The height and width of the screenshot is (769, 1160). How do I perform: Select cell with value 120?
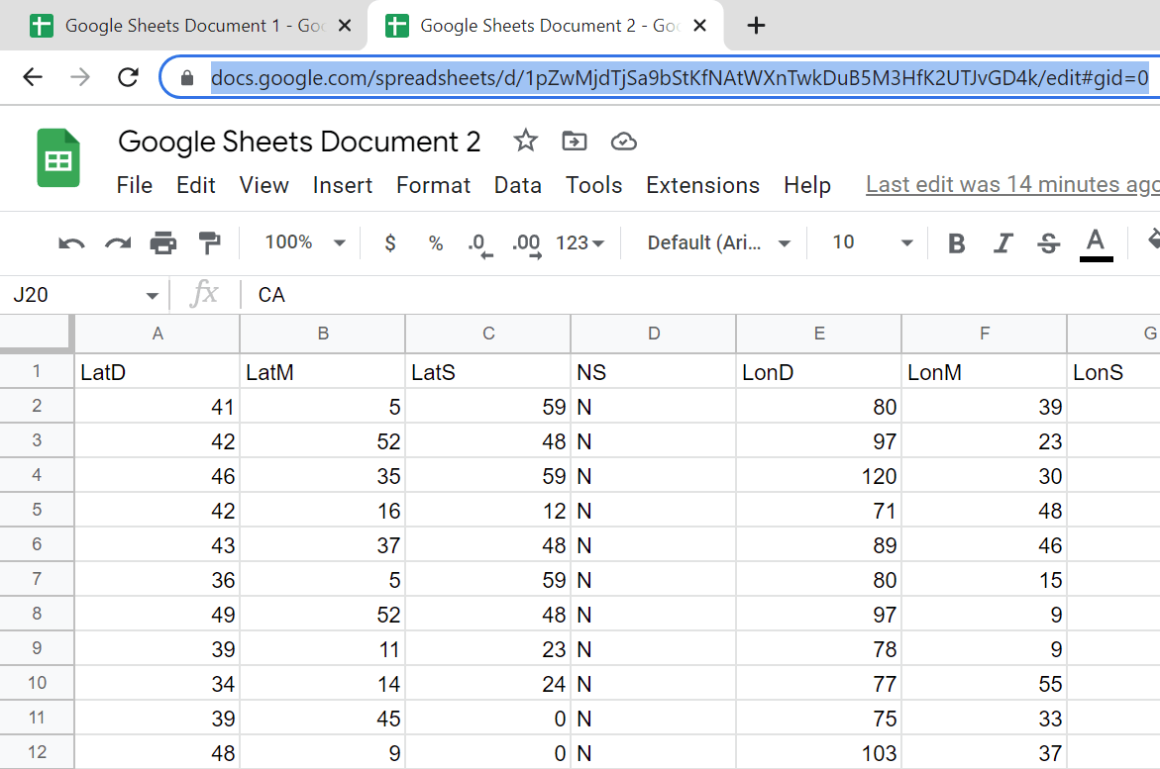point(819,475)
